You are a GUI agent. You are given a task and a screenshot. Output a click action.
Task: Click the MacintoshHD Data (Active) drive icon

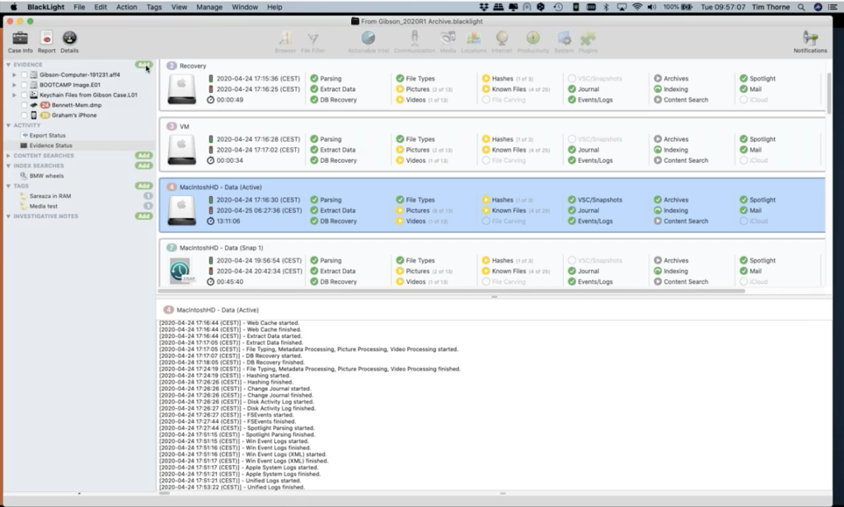182,210
